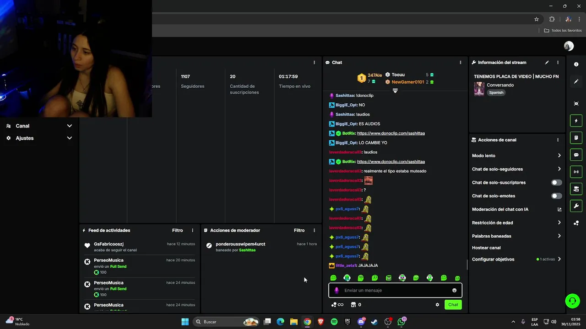Click the broadcast signal icon in right sidebar
The width and height of the screenshot is (586, 329).
(576, 172)
